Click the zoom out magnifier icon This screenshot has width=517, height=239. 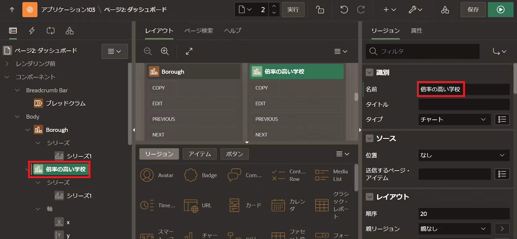[x=148, y=52]
